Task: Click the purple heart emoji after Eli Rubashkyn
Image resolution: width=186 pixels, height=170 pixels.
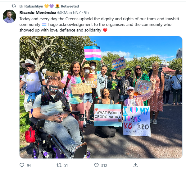Action: [x=52, y=6]
